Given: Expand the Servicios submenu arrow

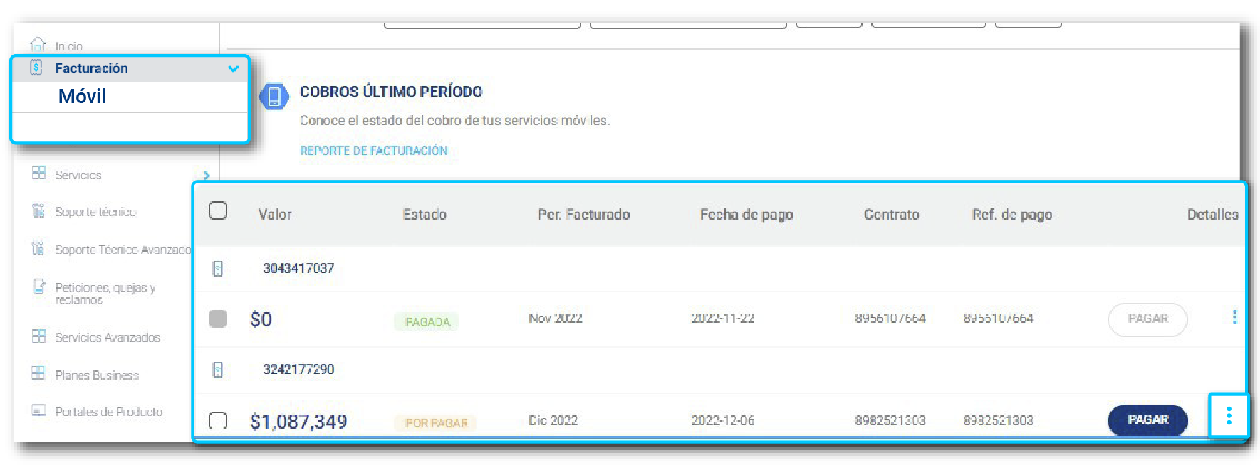Looking at the screenshot, I should pyautogui.click(x=207, y=175).
